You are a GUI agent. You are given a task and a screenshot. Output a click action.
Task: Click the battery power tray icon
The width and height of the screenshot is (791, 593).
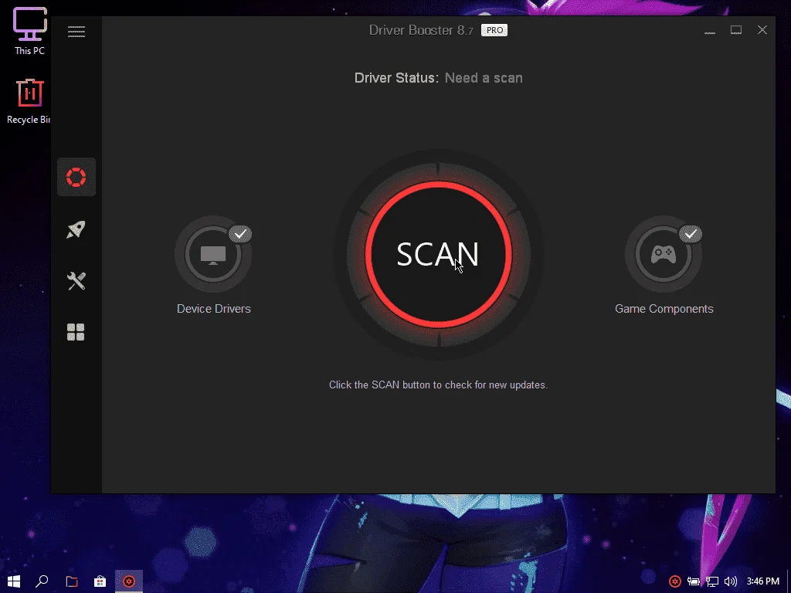(x=693, y=581)
